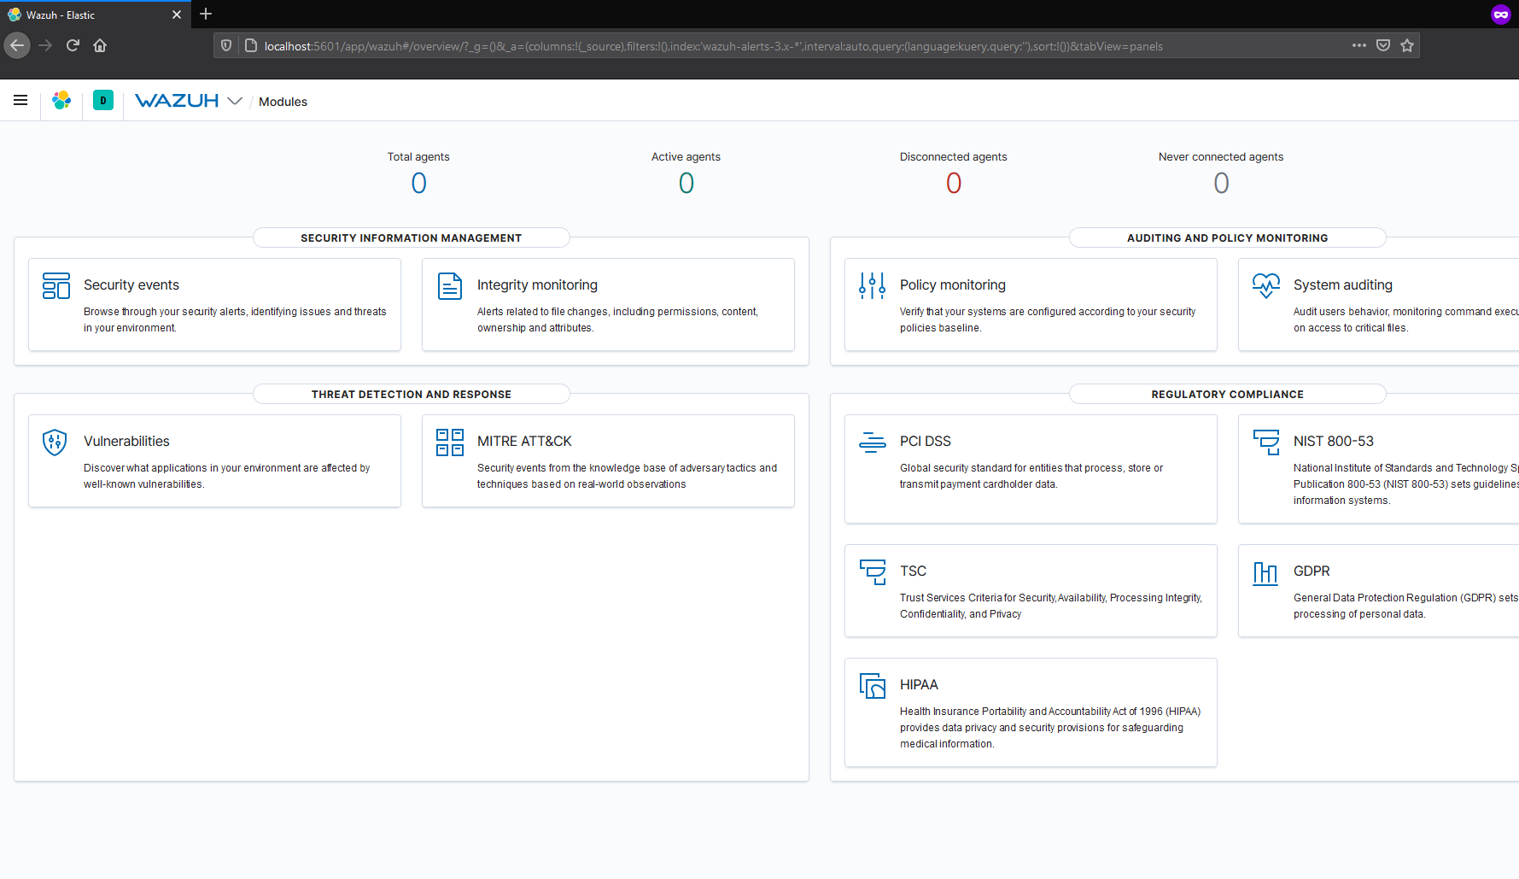Open the Vulnerabilities module title
1519x879 pixels.
click(x=126, y=442)
